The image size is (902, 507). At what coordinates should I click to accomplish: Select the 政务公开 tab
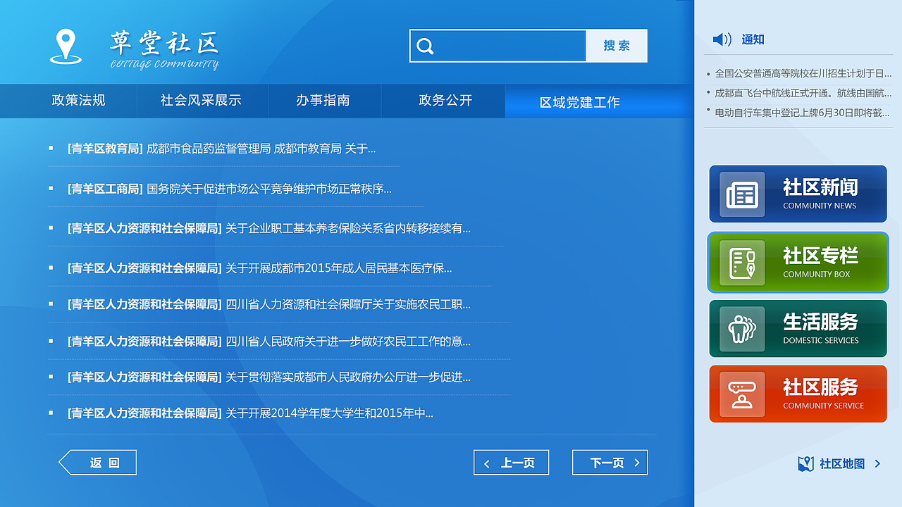pos(443,101)
